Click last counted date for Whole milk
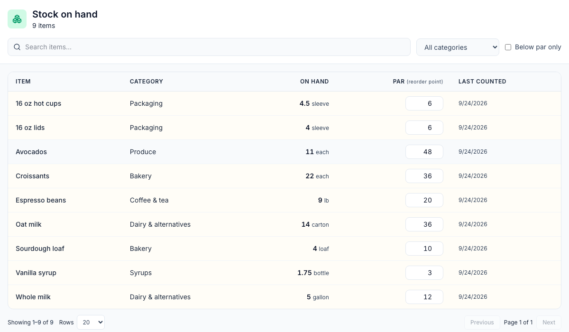 pos(473,297)
